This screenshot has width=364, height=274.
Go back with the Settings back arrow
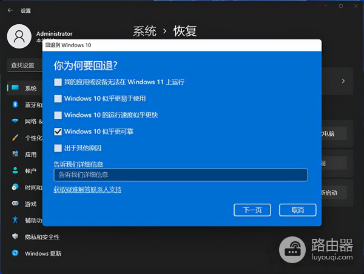coord(10,10)
